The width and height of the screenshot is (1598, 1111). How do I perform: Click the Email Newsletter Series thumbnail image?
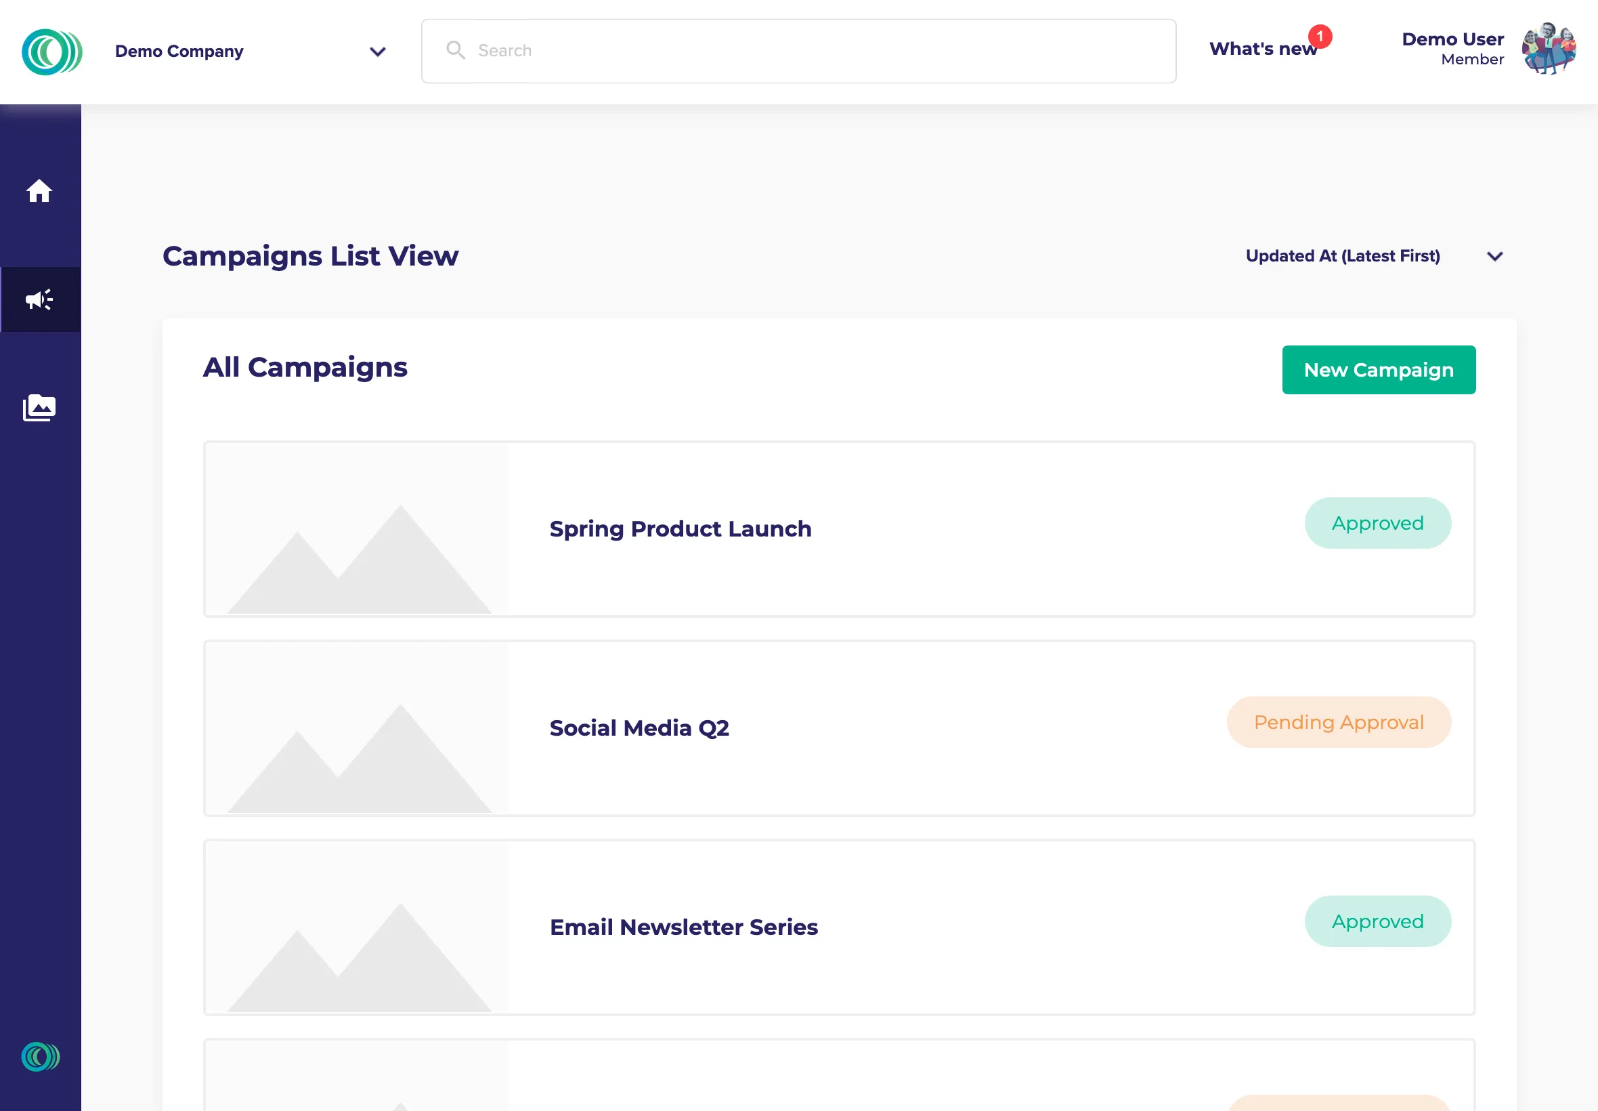click(358, 927)
